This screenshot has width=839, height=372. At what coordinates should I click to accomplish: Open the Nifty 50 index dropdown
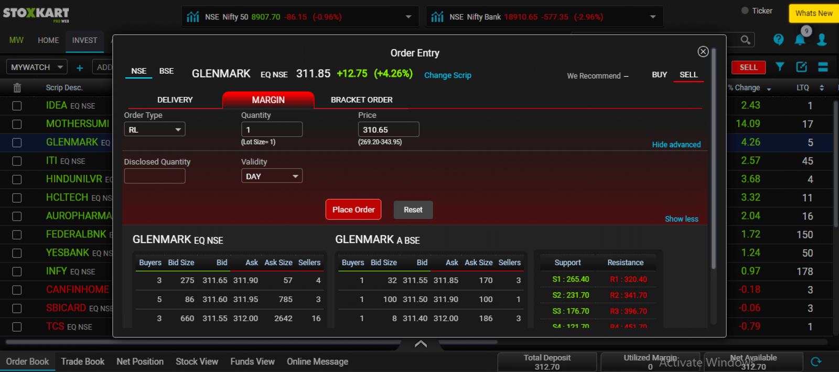point(408,17)
